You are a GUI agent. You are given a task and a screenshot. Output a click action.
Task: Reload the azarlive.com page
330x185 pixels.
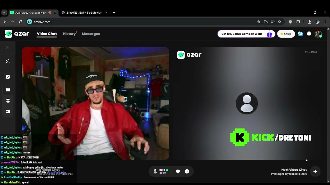[20, 22]
